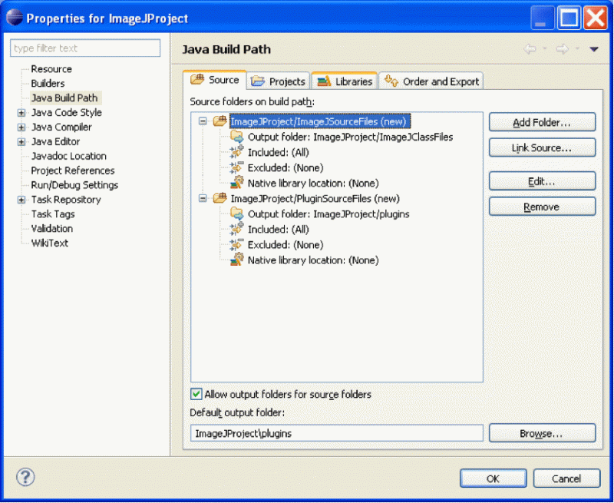
Task: Collapse the ImageJSourceFiles source folder node
Action: [203, 121]
